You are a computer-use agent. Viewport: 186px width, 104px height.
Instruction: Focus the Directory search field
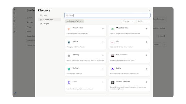[107, 15]
